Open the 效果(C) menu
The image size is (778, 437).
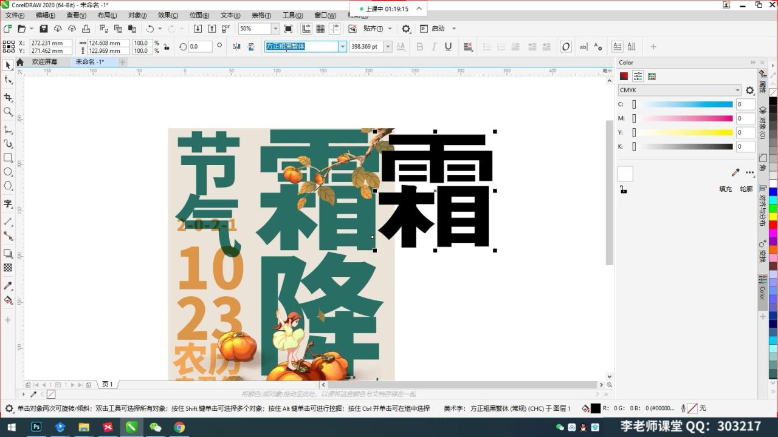point(168,15)
